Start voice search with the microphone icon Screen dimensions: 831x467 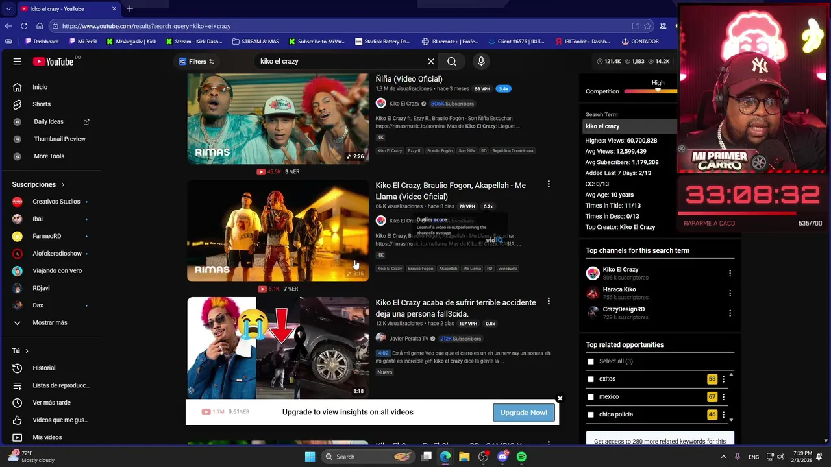click(x=481, y=62)
